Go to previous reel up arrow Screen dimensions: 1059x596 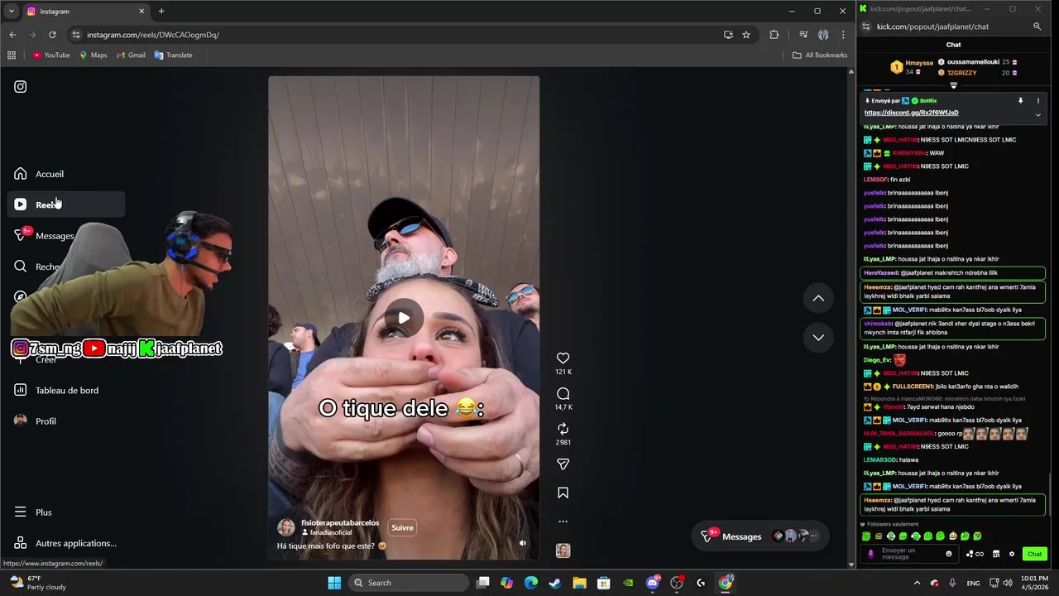(x=818, y=298)
